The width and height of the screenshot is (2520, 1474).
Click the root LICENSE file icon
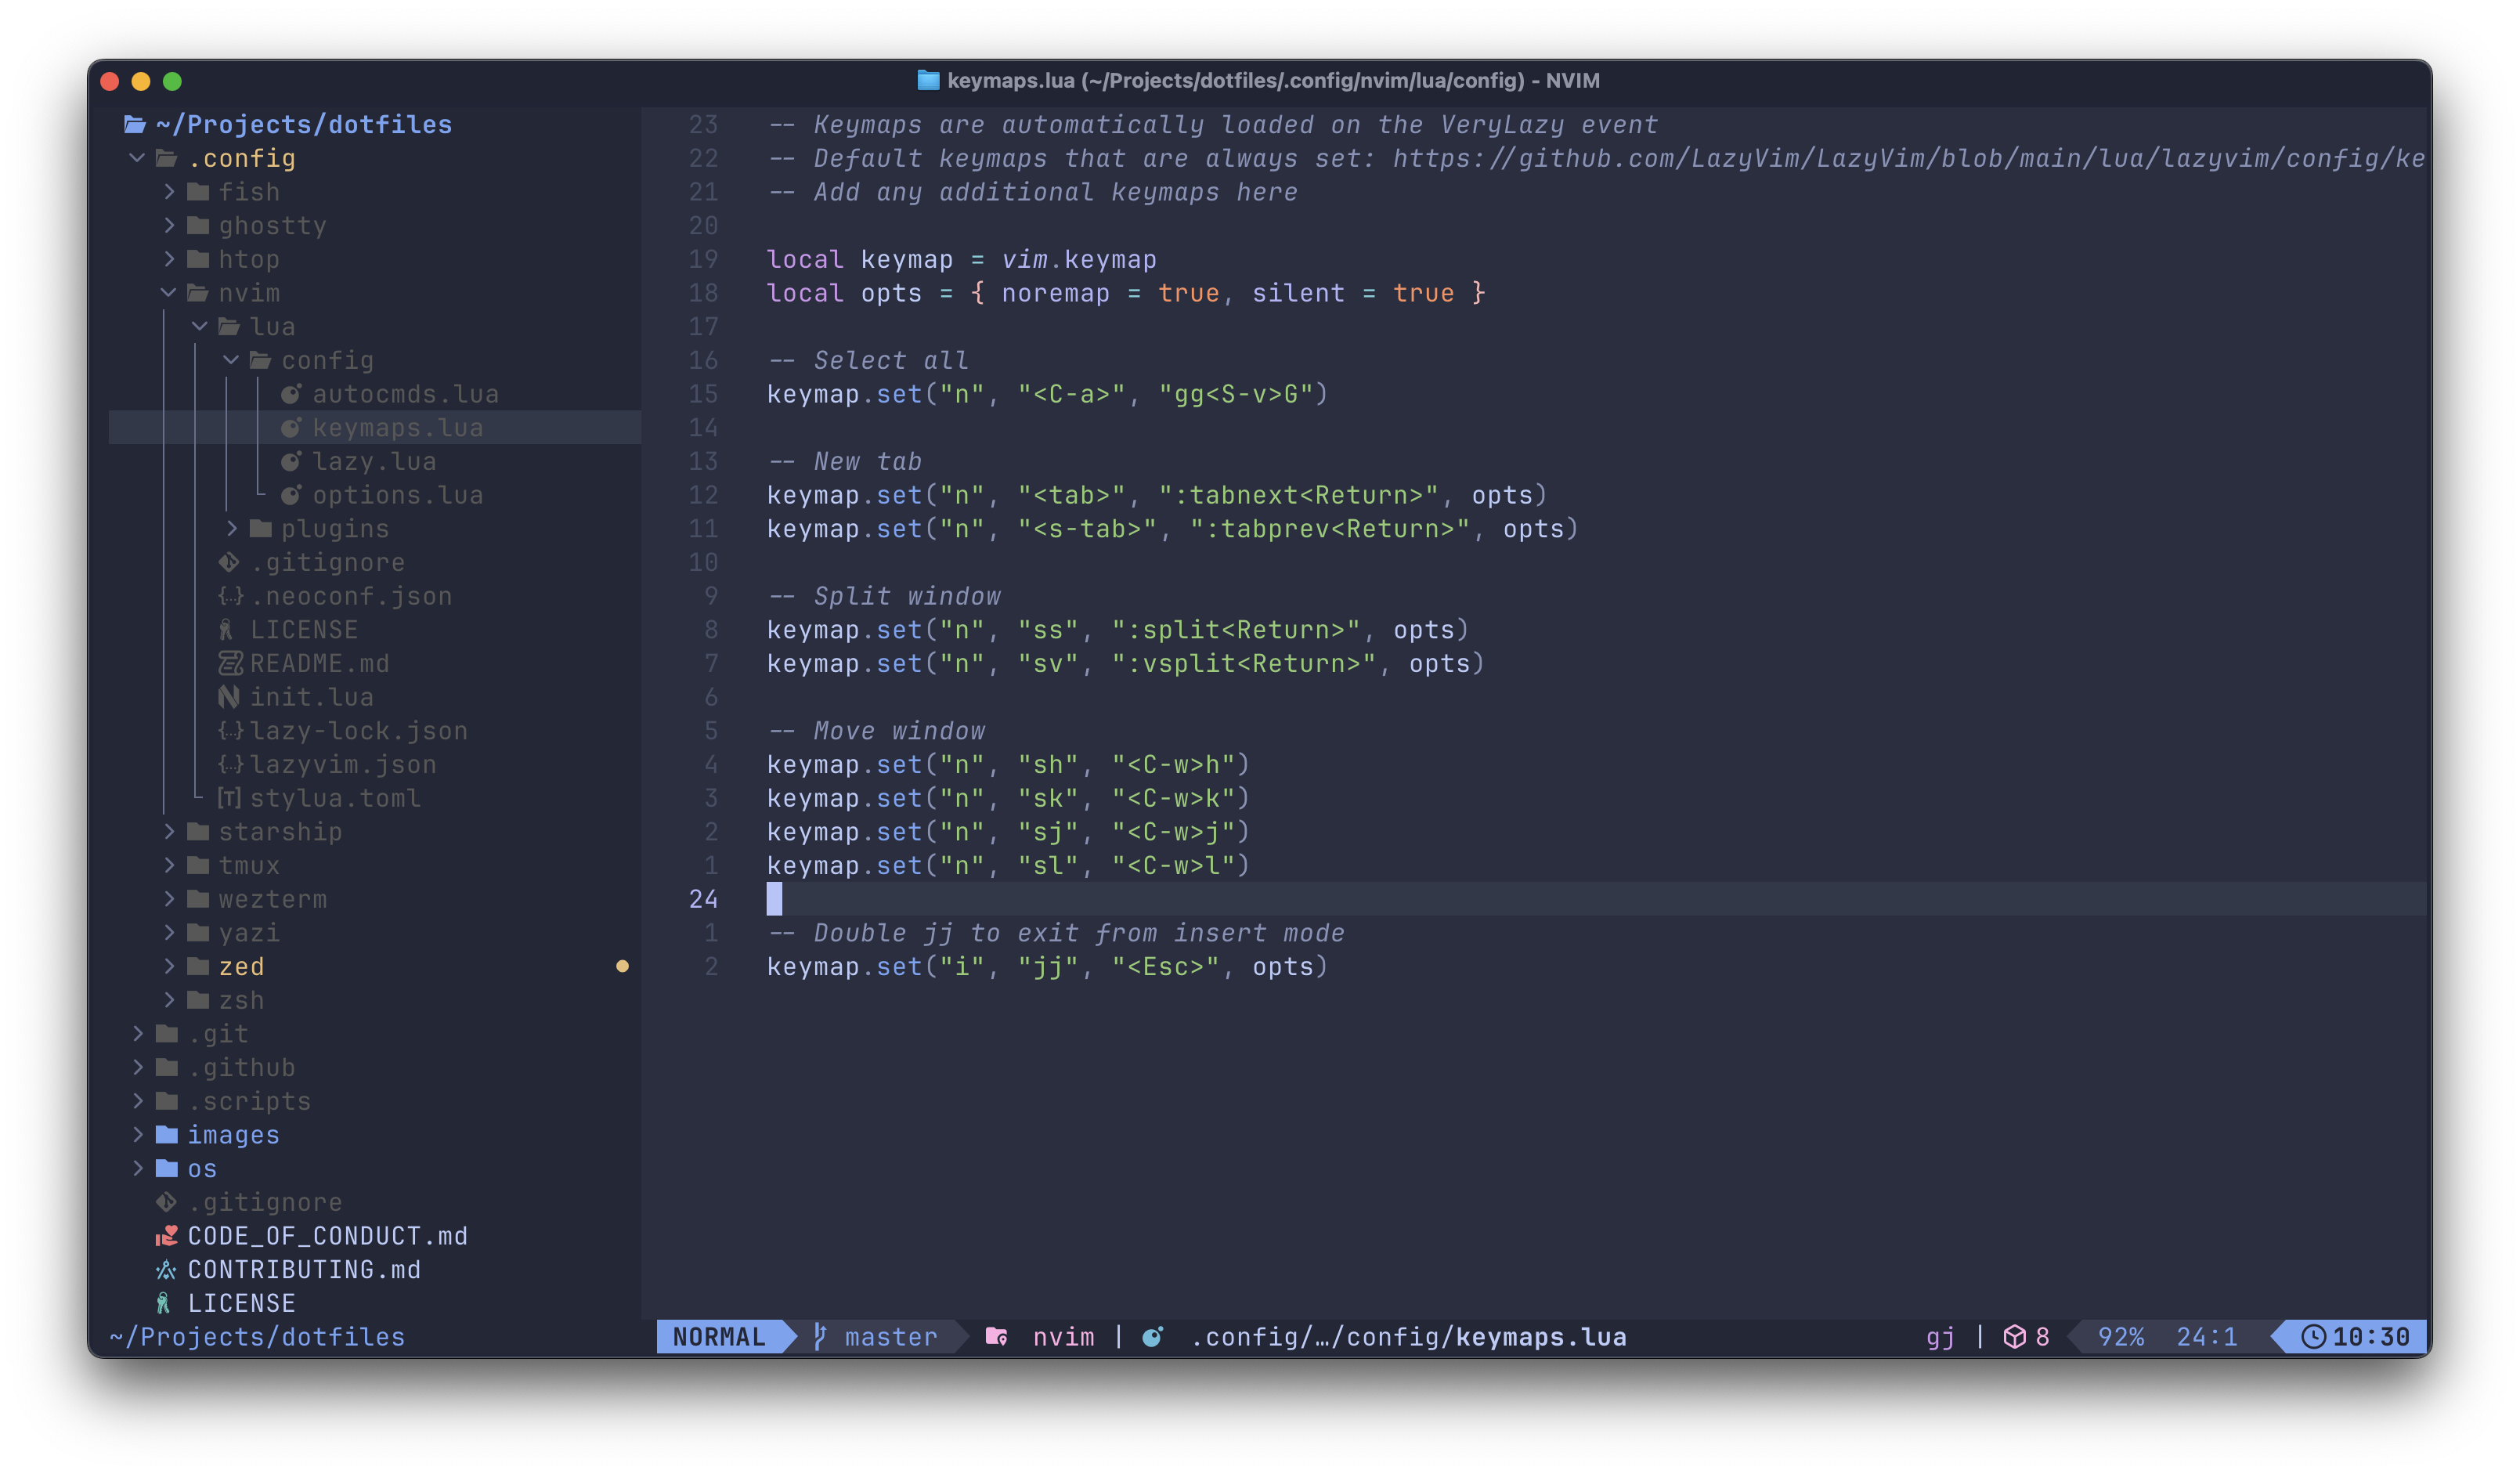click(x=163, y=1303)
